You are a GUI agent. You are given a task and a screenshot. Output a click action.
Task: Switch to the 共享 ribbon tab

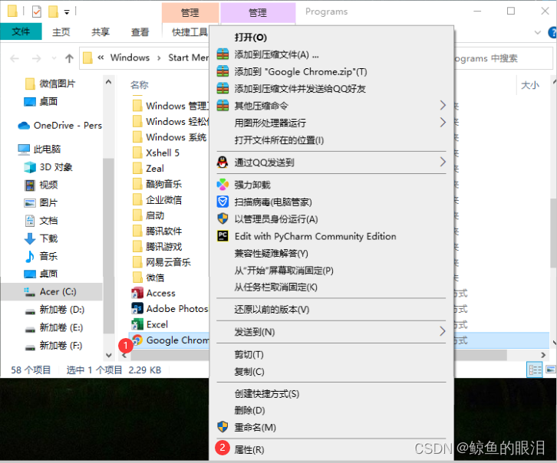(101, 32)
